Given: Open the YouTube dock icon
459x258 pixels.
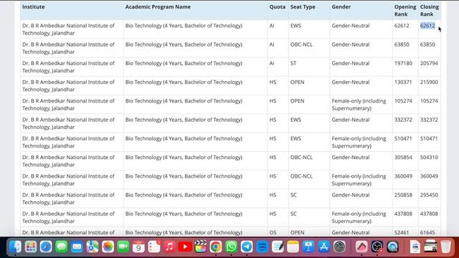Looking at the screenshot, I should coord(185,247).
